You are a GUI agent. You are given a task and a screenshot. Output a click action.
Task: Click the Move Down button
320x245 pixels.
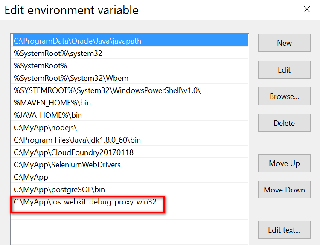point(284,190)
